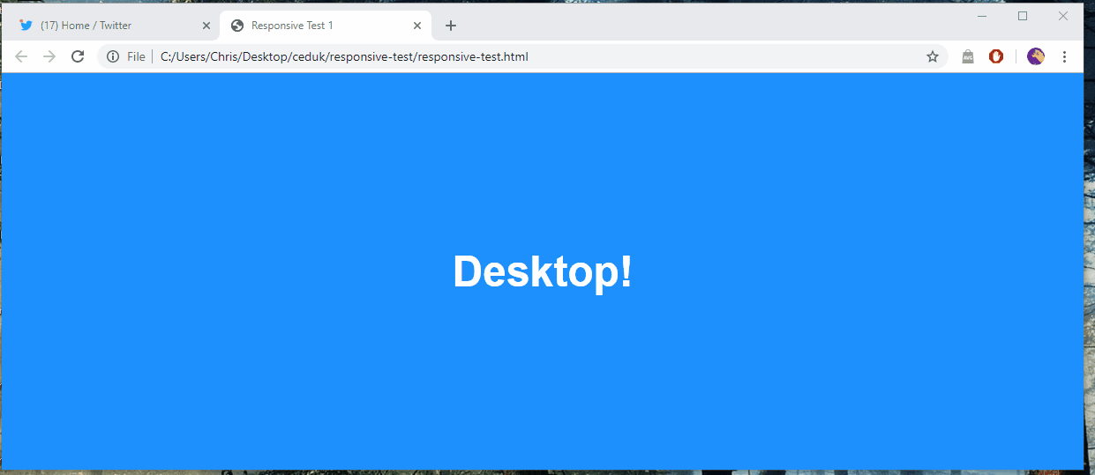
Task: Bookmark this page with star icon
Action: click(933, 56)
